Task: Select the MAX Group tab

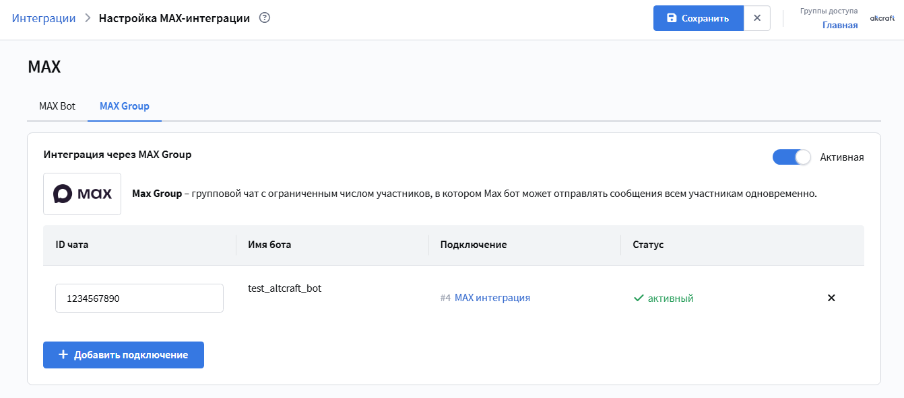Action: (125, 106)
